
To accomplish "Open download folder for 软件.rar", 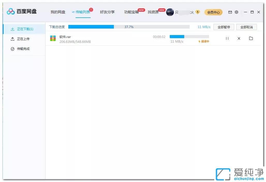I will click(251, 38).
